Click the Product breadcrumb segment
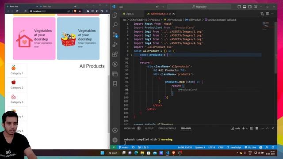283x159 pixels. click(x=155, y=20)
